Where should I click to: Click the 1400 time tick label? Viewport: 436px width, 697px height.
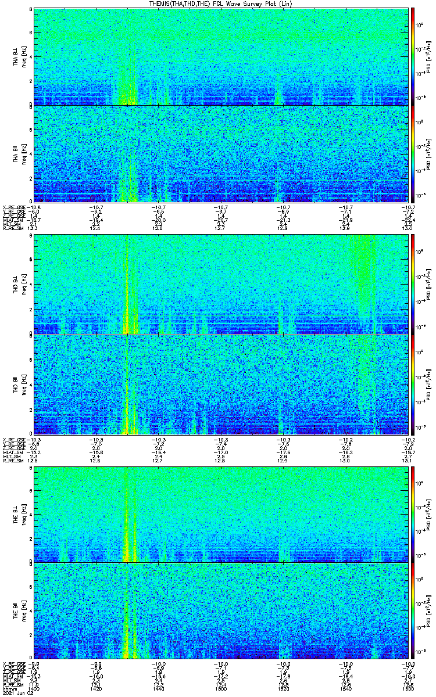click(34, 689)
